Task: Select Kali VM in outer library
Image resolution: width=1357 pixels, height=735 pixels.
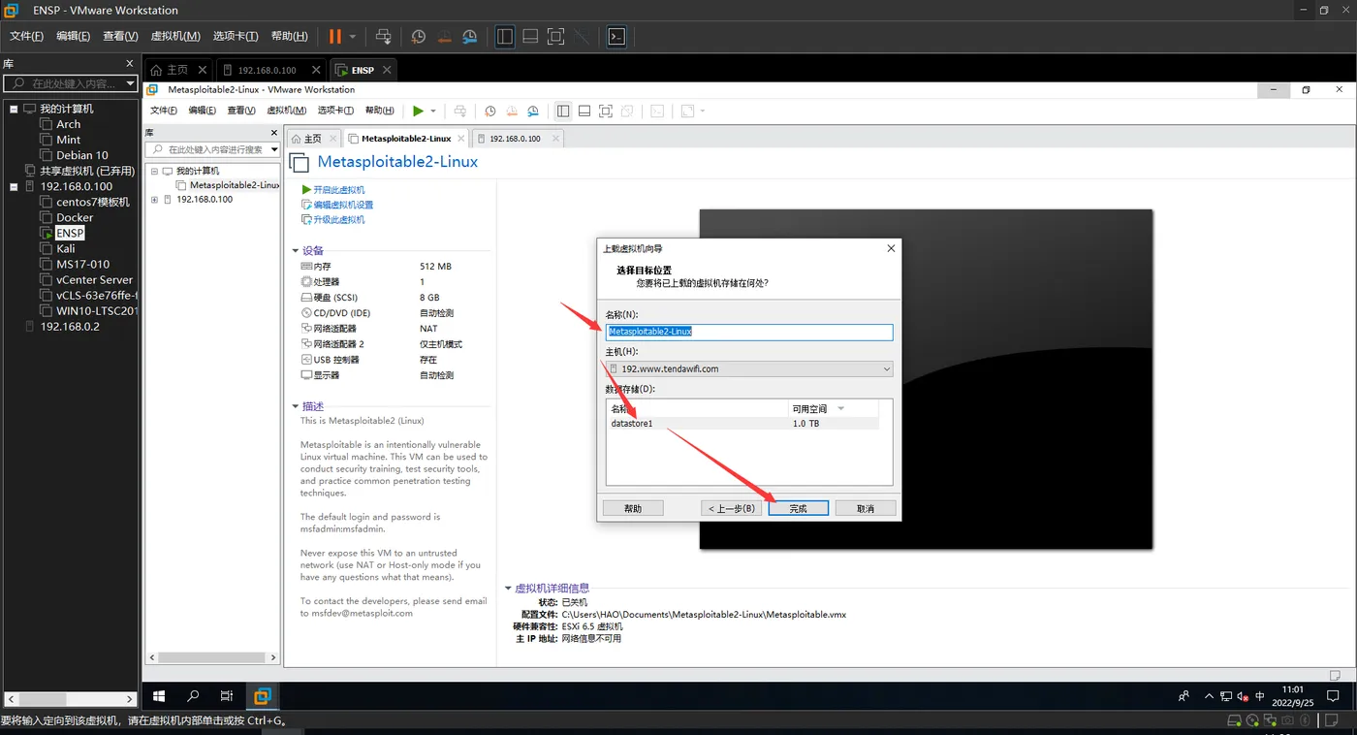Action: [x=66, y=248]
